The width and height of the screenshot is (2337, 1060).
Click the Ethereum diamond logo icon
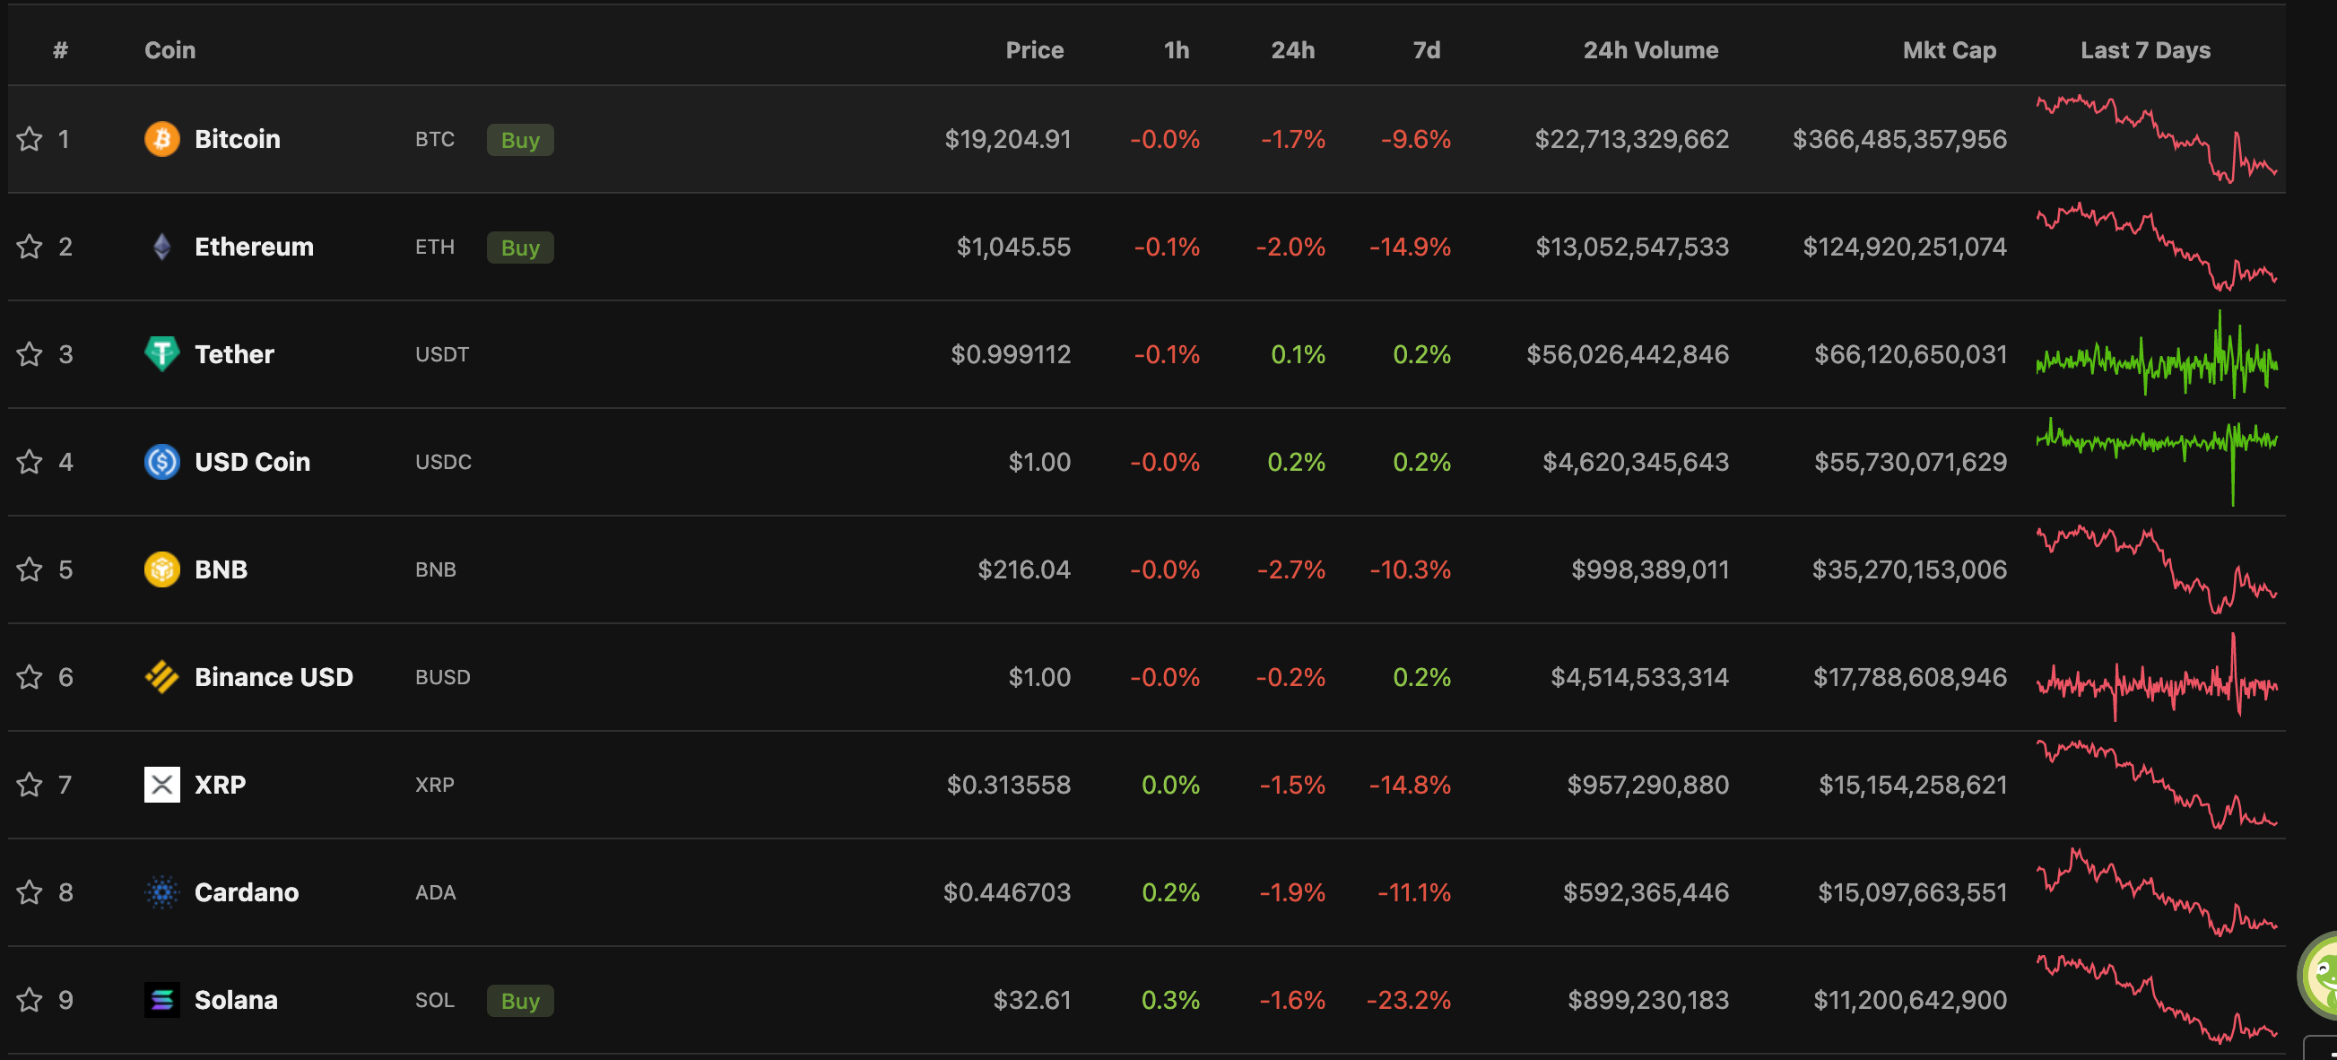click(x=161, y=247)
